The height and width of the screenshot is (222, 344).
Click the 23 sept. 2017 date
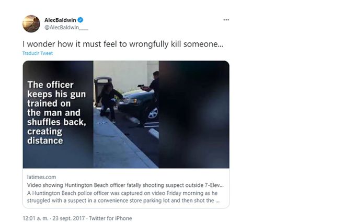[68, 218]
